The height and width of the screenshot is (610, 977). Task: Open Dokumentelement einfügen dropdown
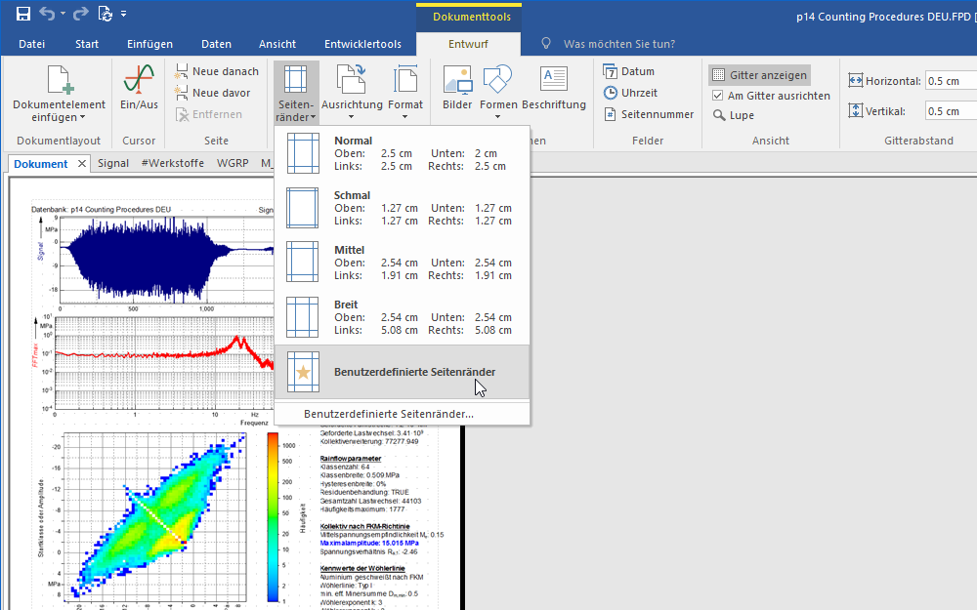click(x=60, y=94)
